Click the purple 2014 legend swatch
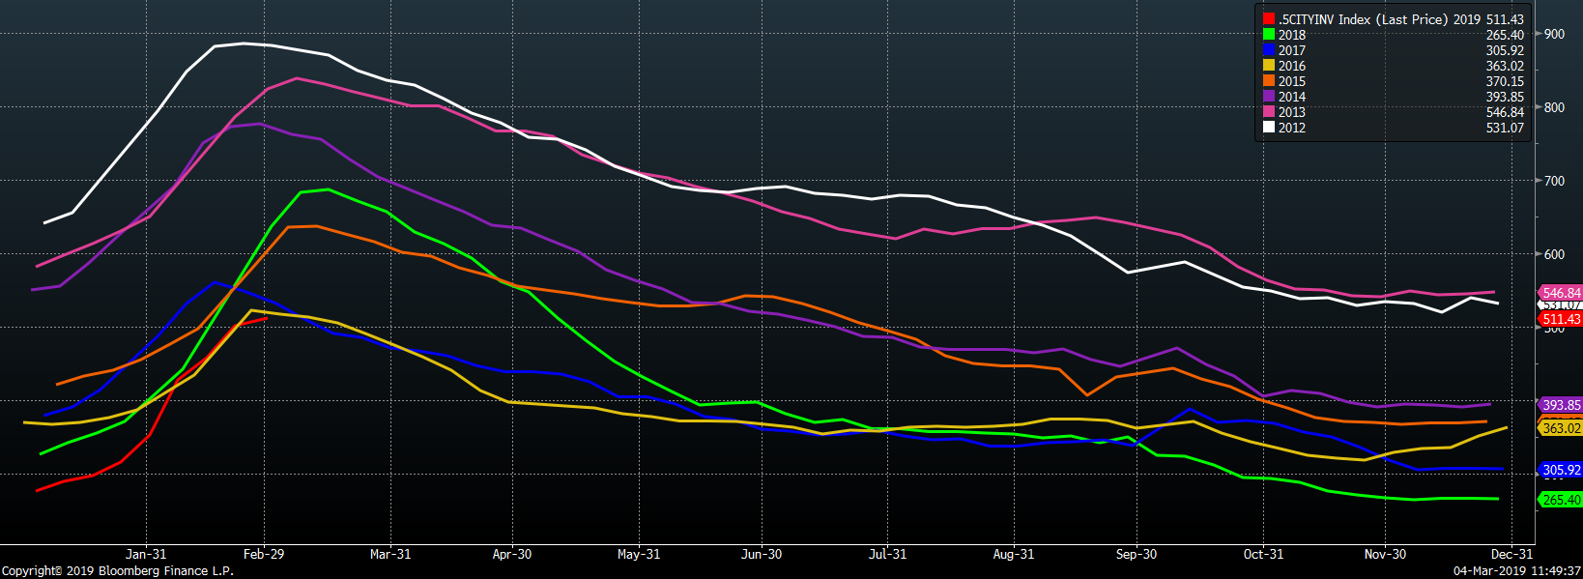Screen dimensions: 1583x579 (x=1268, y=97)
